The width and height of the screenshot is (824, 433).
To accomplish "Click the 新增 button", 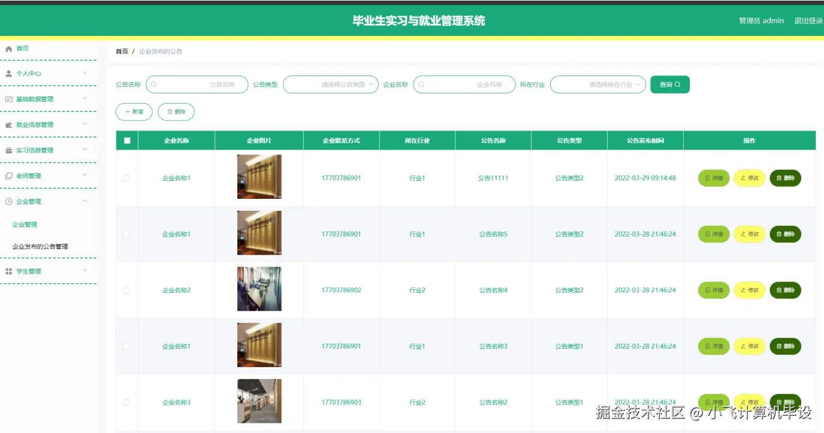I will coord(134,112).
